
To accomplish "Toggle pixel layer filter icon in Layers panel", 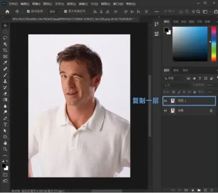I will pos(188,78).
